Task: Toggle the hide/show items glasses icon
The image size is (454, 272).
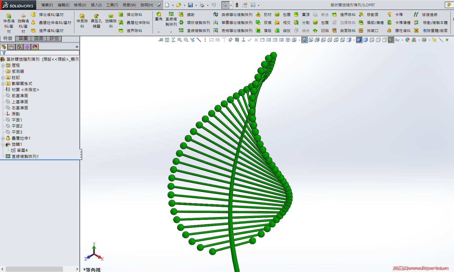Action: coord(397,40)
